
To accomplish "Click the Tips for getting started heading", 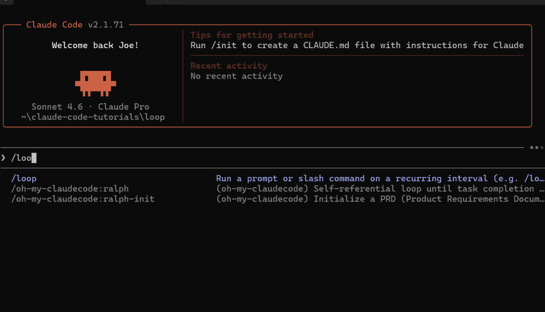I will click(252, 35).
